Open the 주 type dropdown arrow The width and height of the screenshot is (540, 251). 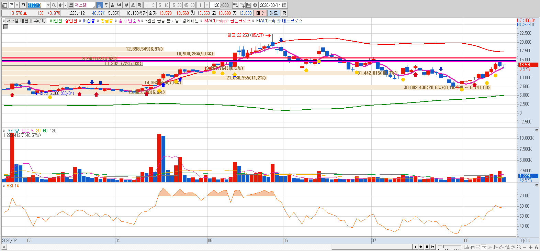click(x=17, y=5)
